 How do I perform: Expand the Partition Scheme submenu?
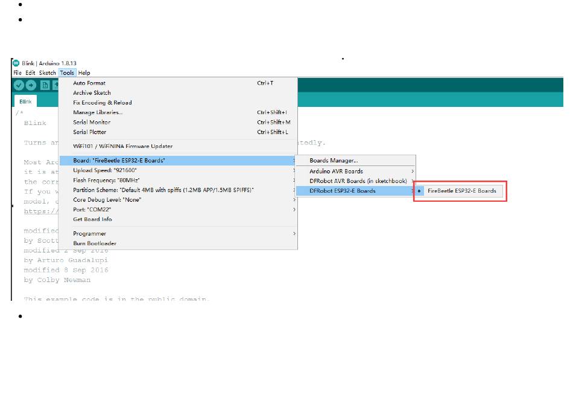coord(179,190)
